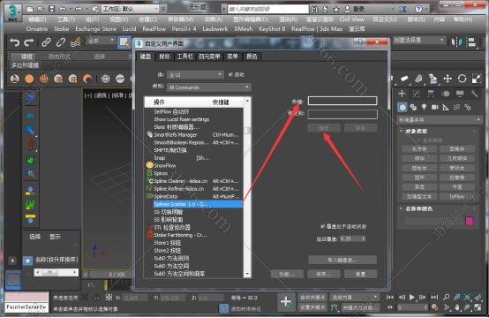Screen dimensions: 489x318
Task: Click the 加载 button in the dialog
Action: click(x=287, y=274)
